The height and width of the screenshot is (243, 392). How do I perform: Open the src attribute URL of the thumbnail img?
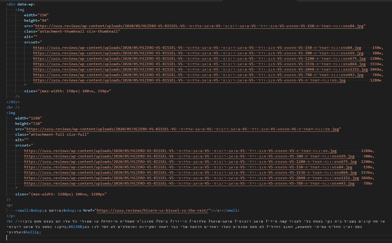[199, 26]
